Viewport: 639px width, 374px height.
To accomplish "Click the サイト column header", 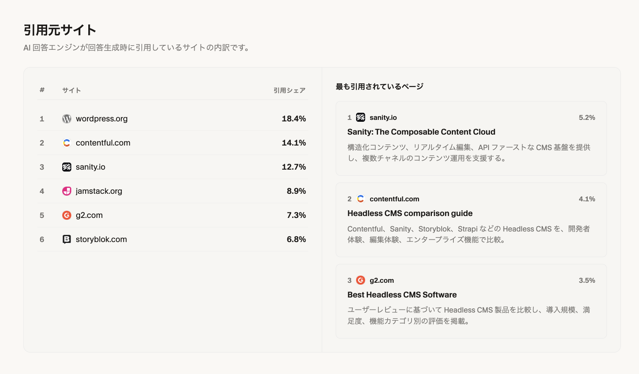I will (x=71, y=90).
